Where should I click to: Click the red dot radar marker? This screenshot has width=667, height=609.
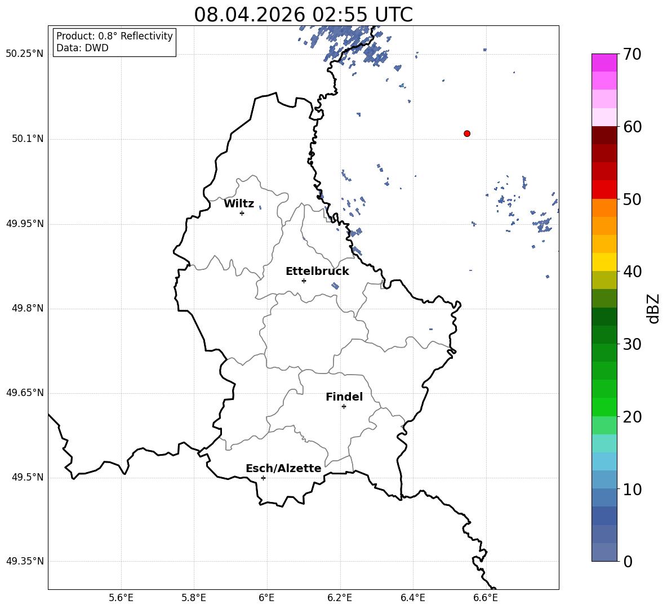pyautogui.click(x=466, y=134)
